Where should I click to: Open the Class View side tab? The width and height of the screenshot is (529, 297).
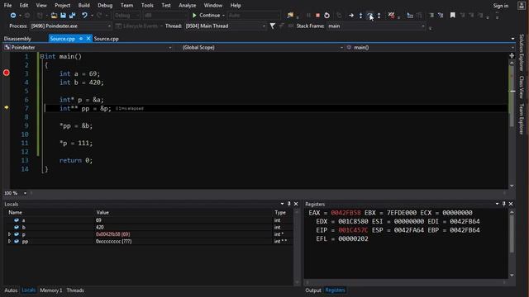(x=522, y=87)
